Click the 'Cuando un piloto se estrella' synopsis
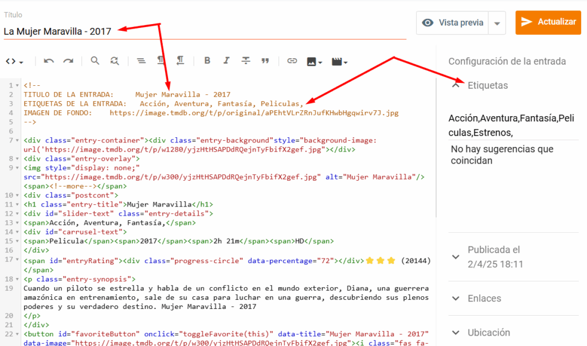 click(x=226, y=297)
